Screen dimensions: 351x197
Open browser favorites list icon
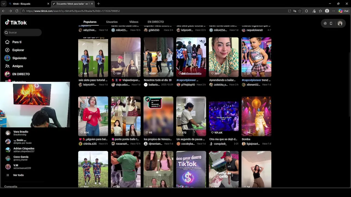(x=321, y=11)
